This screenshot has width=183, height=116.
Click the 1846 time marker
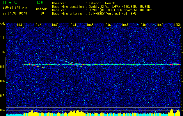[x=107, y=25]
